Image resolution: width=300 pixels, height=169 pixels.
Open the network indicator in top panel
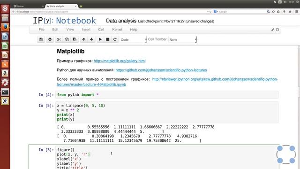(275, 2)
